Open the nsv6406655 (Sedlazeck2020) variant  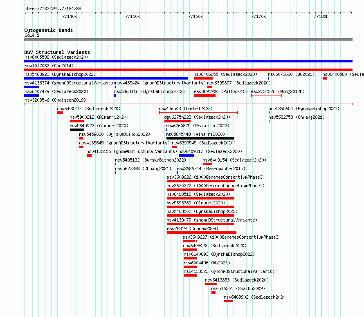click(225, 74)
